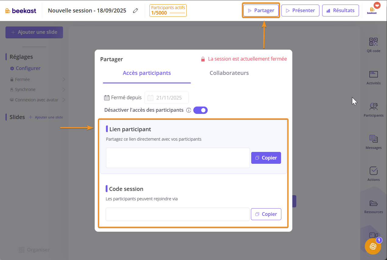The height and width of the screenshot is (260, 387).
Task: Open the Participants sidebar icon
Action: 373,107
